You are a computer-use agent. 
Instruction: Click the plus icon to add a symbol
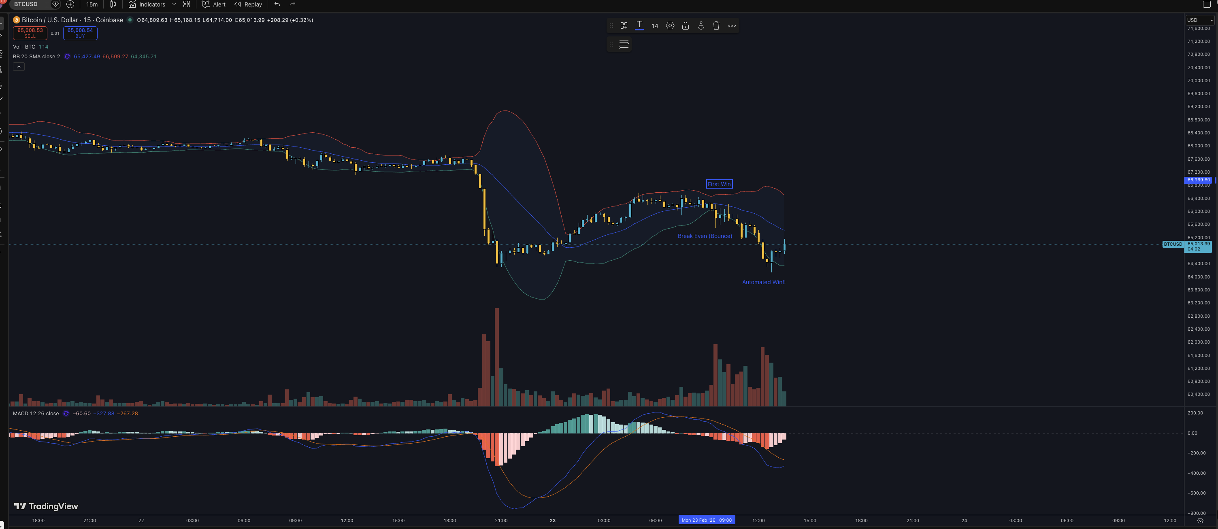pyautogui.click(x=70, y=4)
